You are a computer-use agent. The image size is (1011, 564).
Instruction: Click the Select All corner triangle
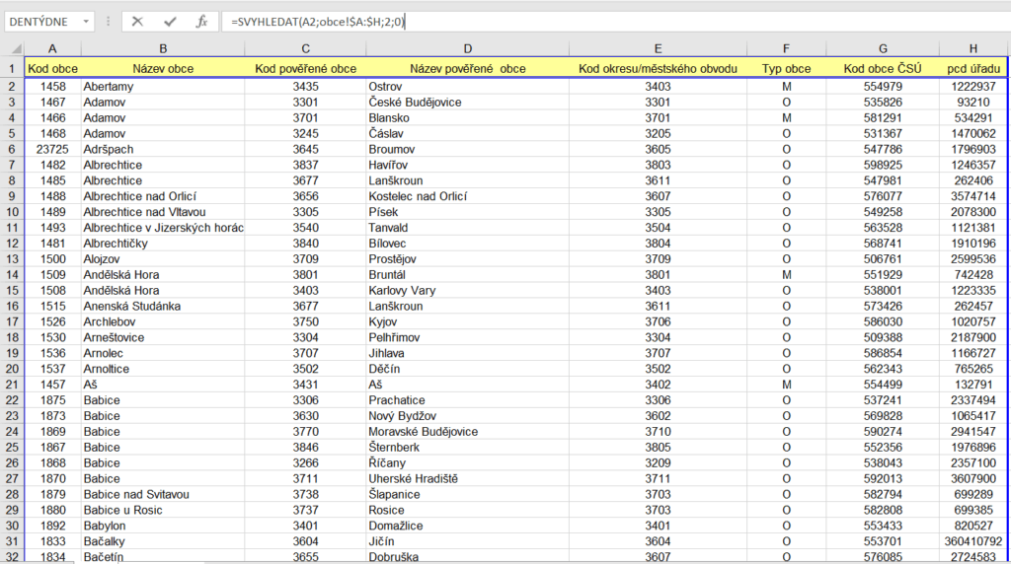pyautogui.click(x=13, y=49)
